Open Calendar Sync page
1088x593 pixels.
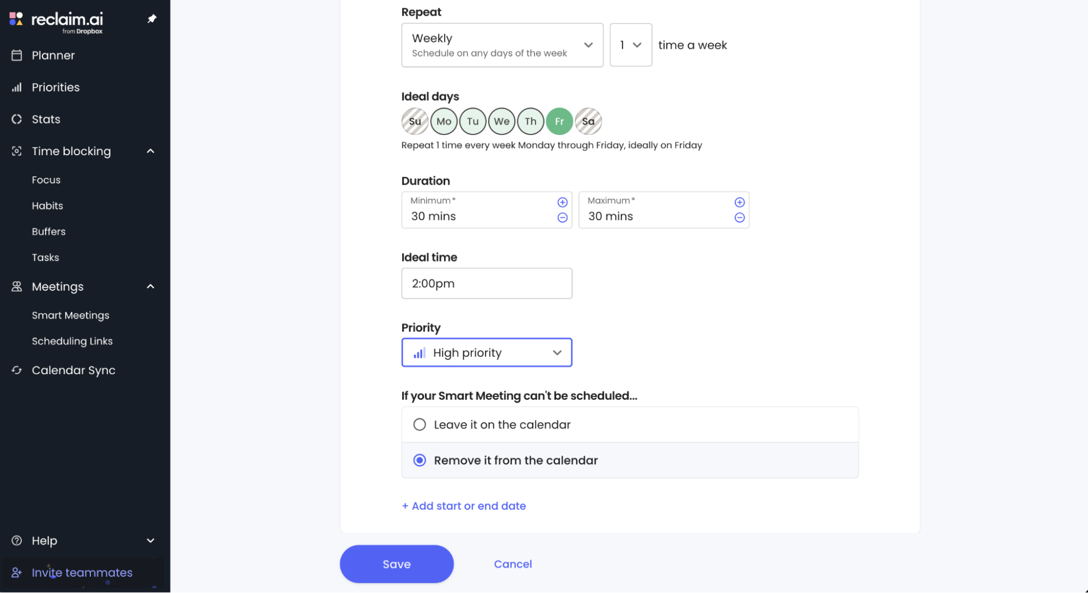point(73,370)
